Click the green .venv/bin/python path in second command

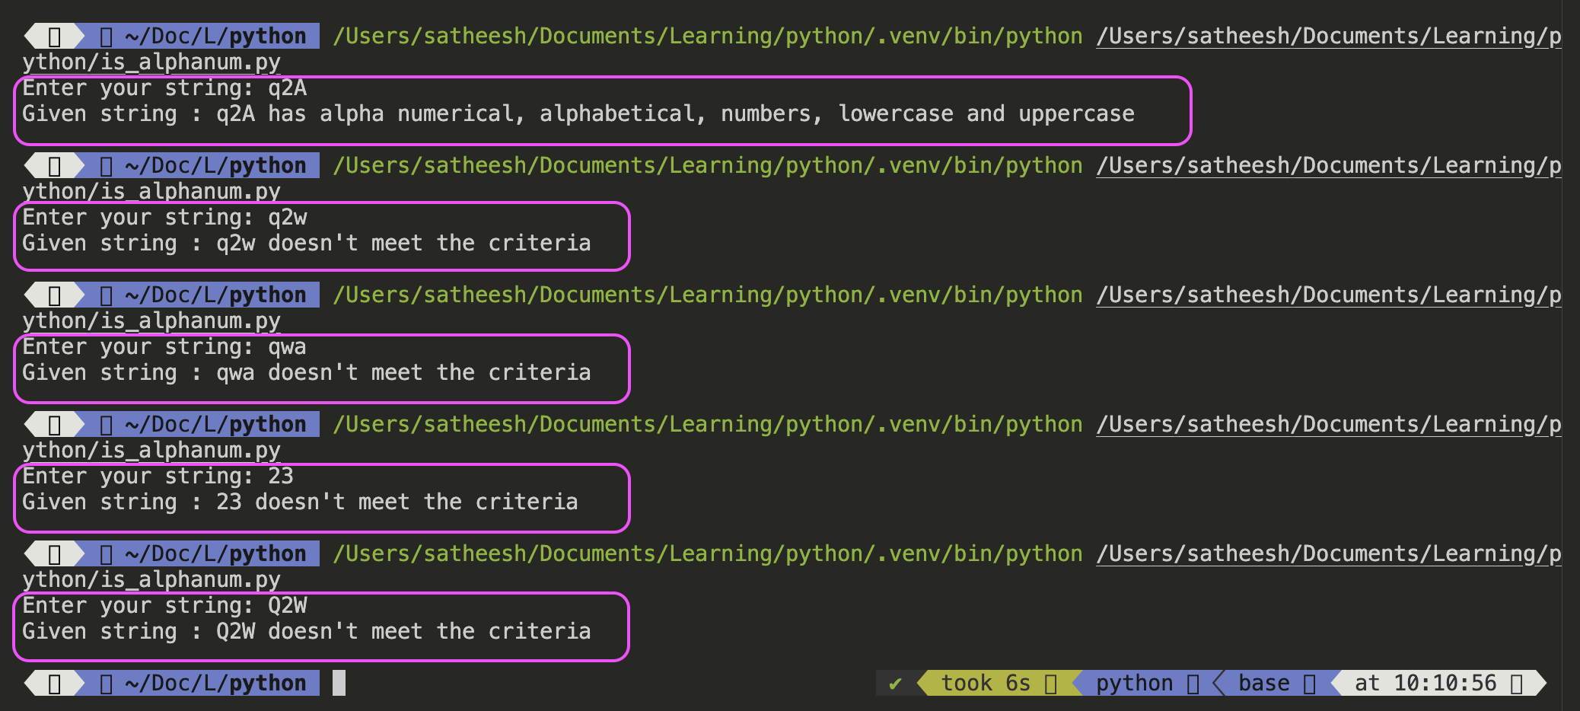[x=707, y=166]
